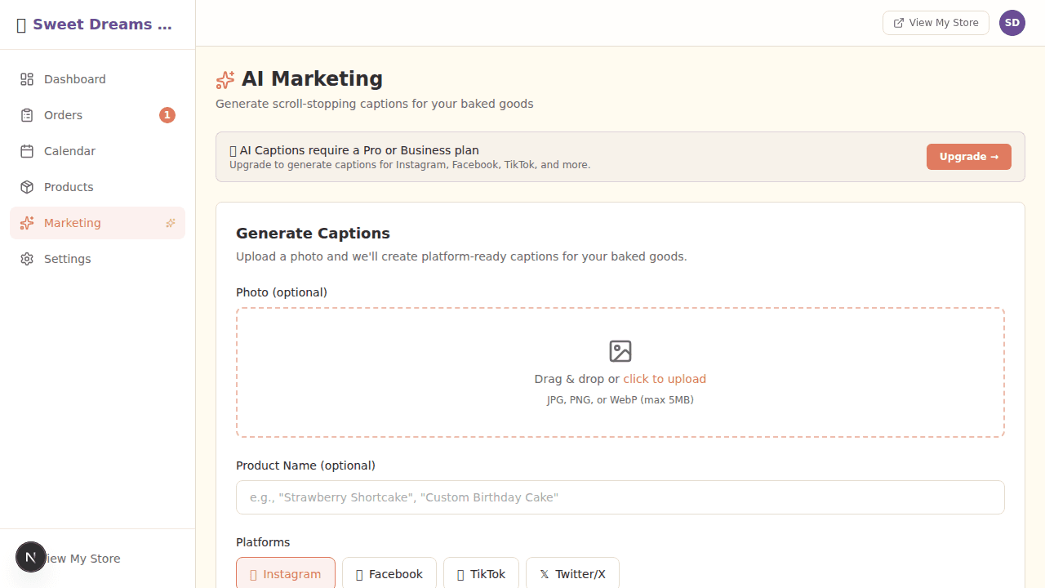The height and width of the screenshot is (588, 1045).
Task: Open the SD user avatar menu
Action: click(1012, 23)
